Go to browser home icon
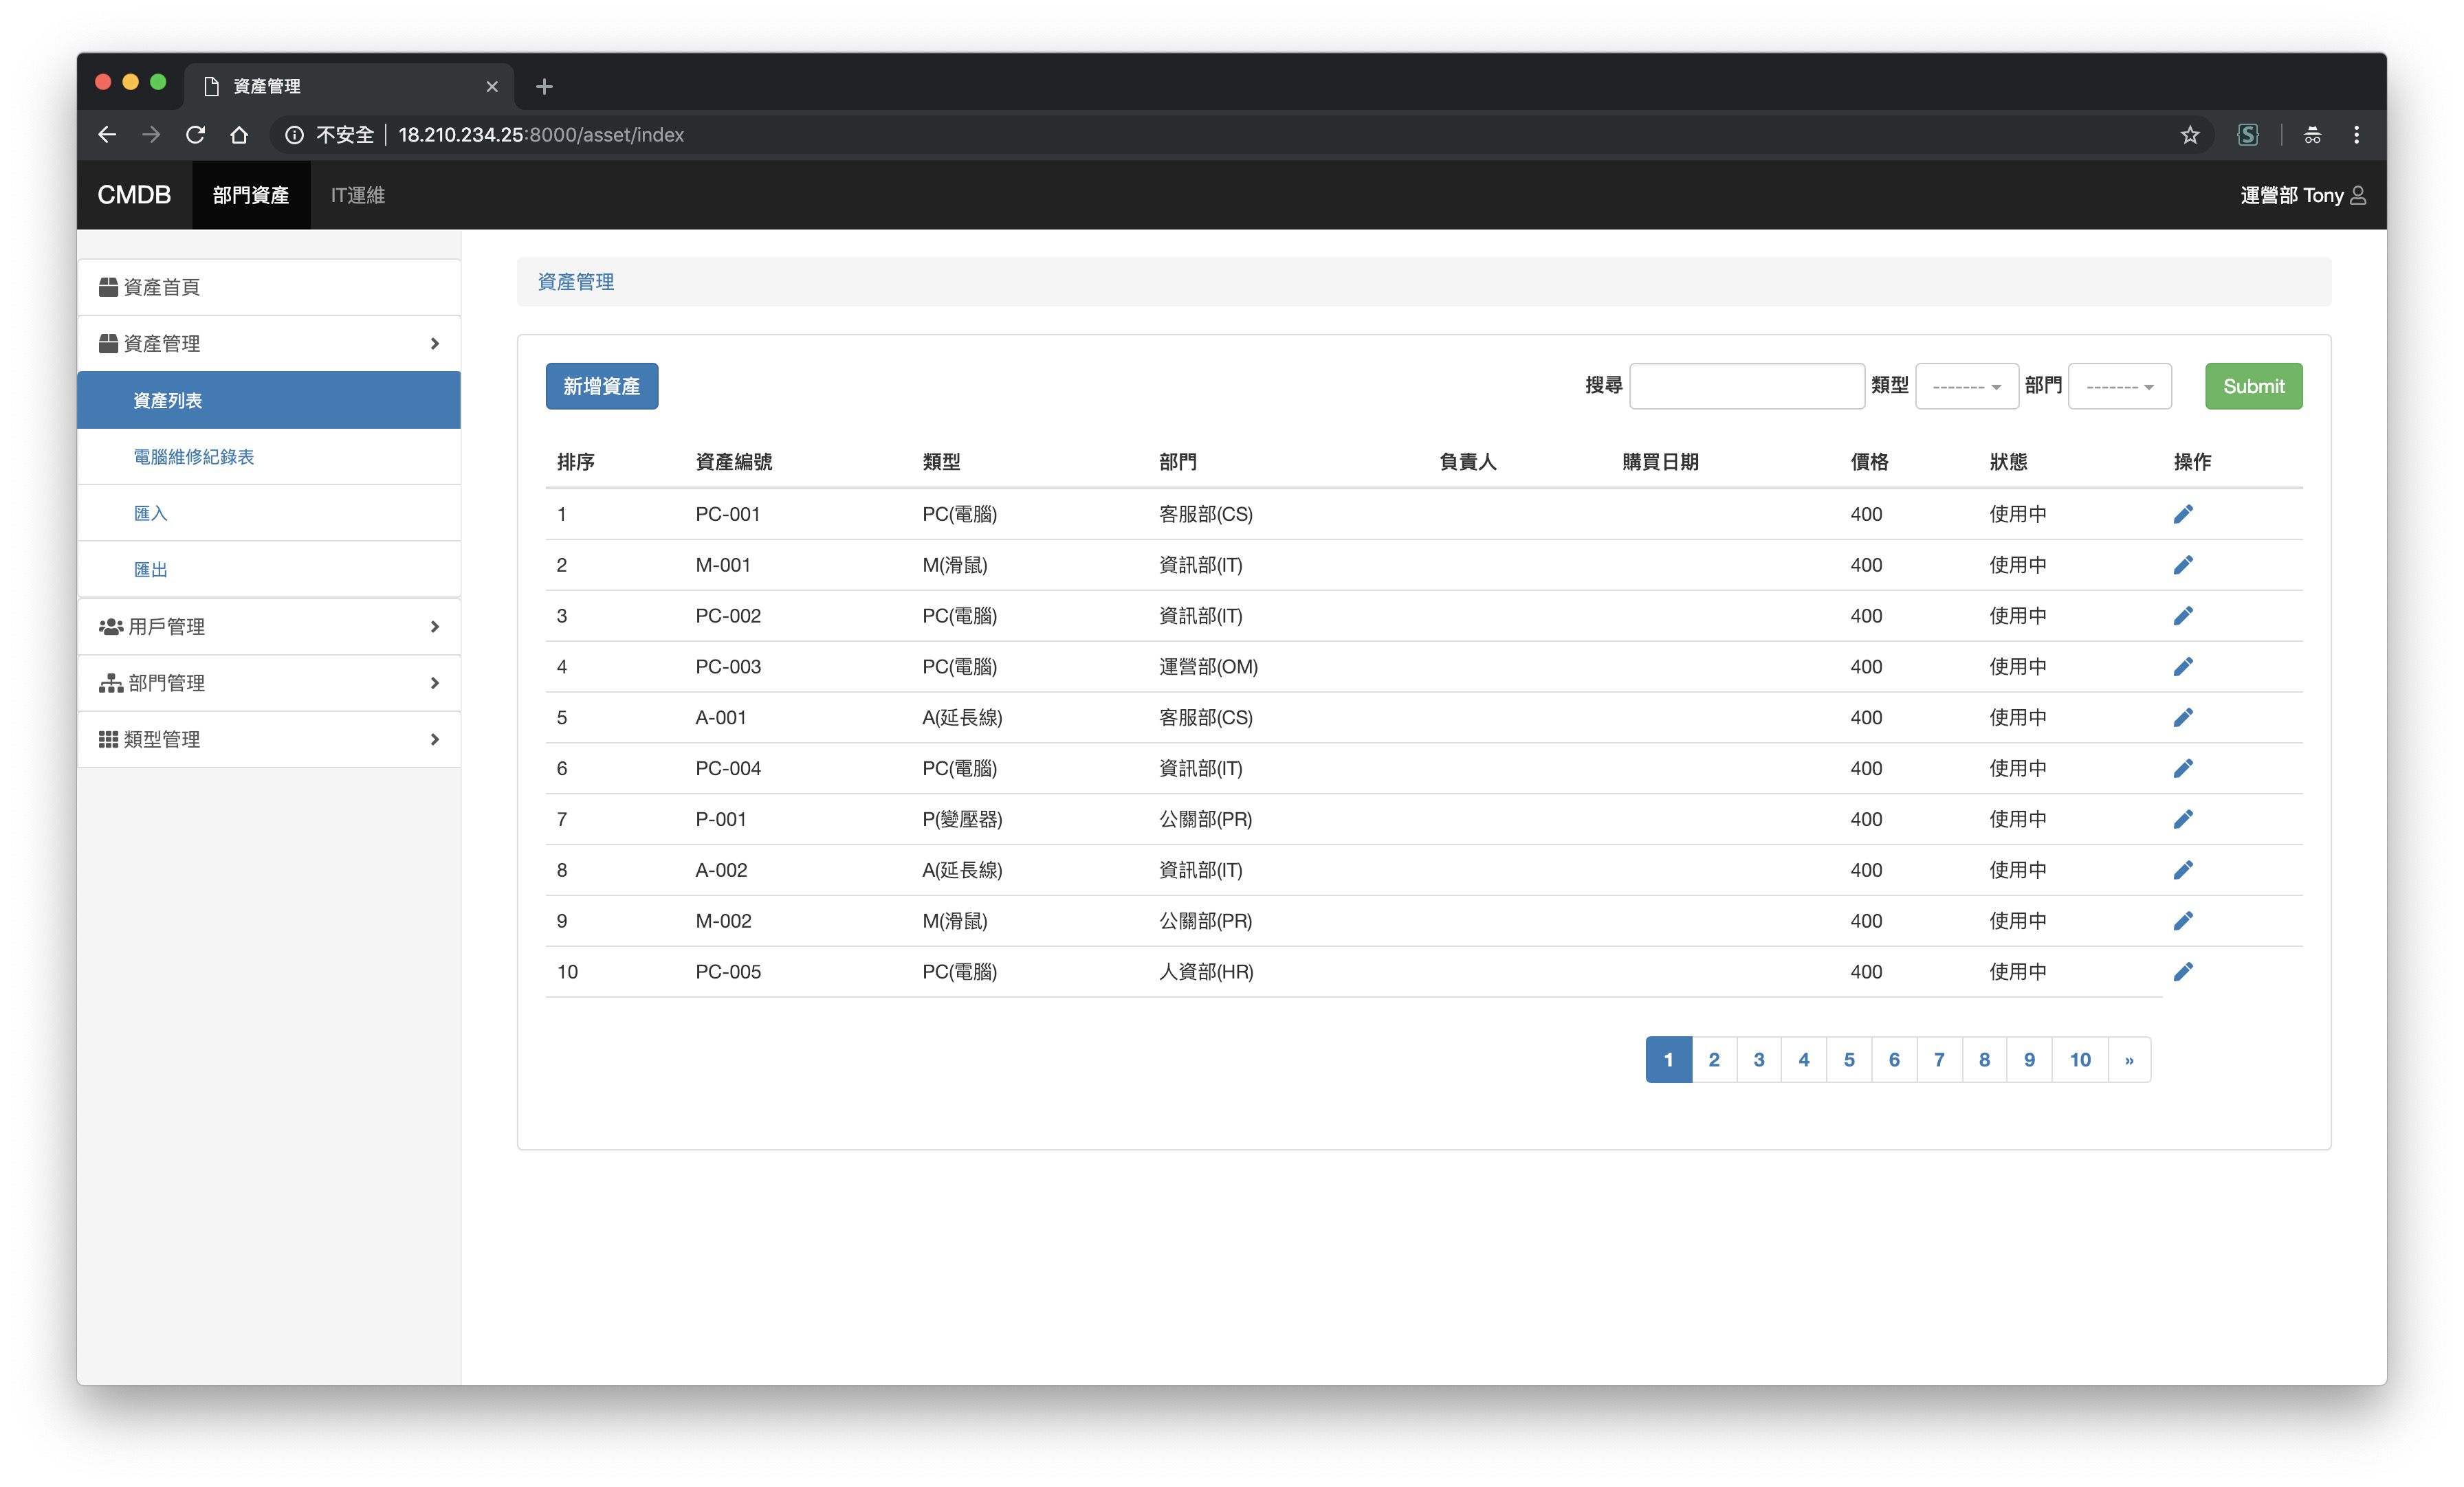Image resolution: width=2464 pixels, height=1487 pixels. (x=239, y=135)
